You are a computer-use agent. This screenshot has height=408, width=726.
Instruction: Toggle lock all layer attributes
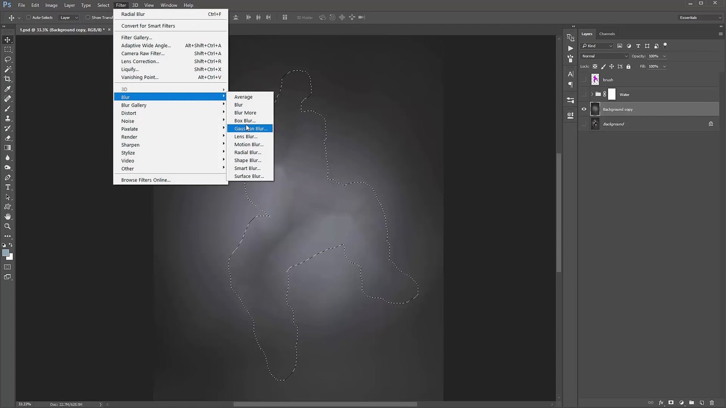[x=628, y=66]
